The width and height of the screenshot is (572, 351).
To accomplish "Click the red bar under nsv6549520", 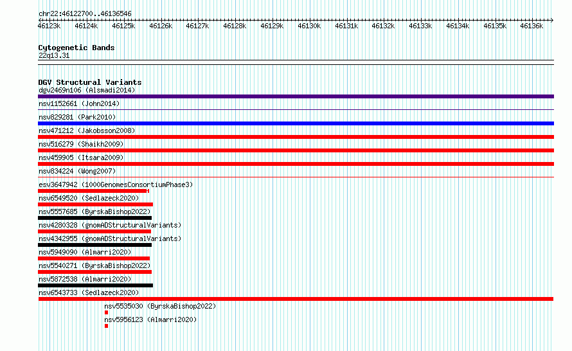I will click(x=96, y=204).
